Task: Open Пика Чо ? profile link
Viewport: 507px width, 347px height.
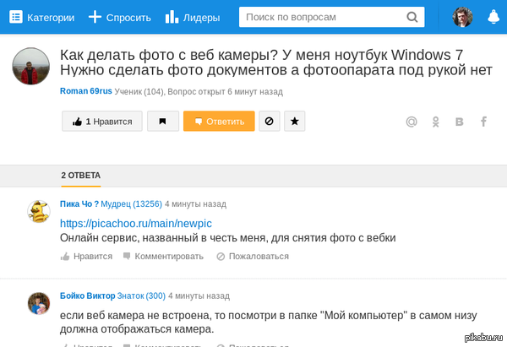Action: (79, 204)
